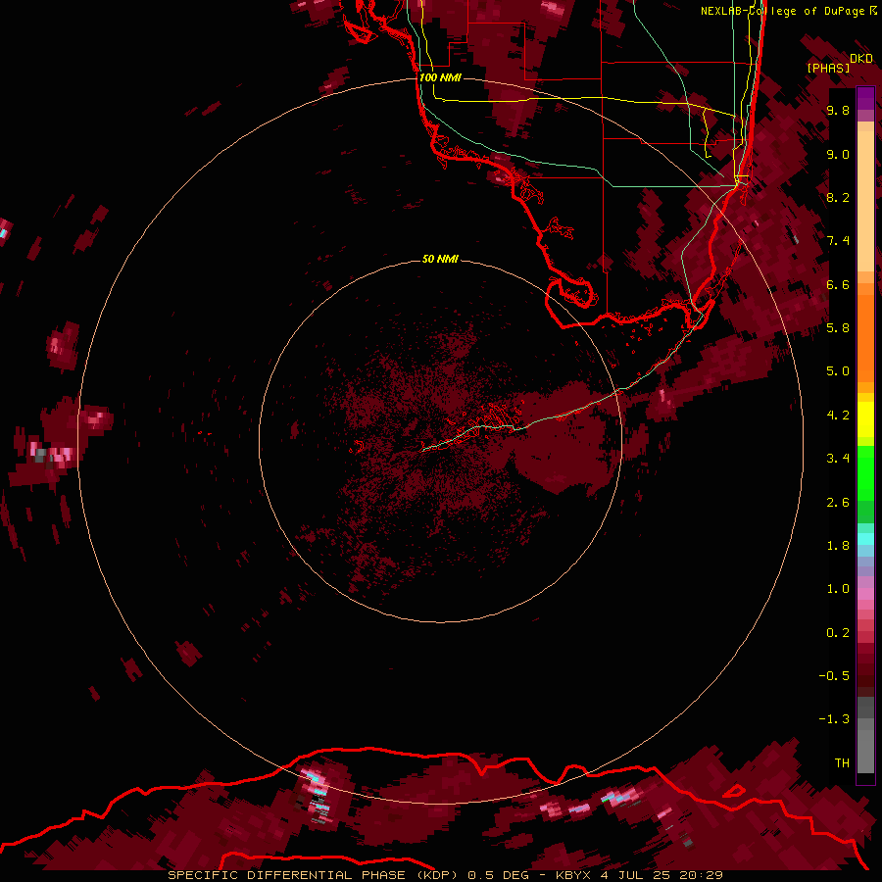Image resolution: width=882 pixels, height=882 pixels.
Task: Click the 7.4 scale value
Action: click(x=838, y=241)
